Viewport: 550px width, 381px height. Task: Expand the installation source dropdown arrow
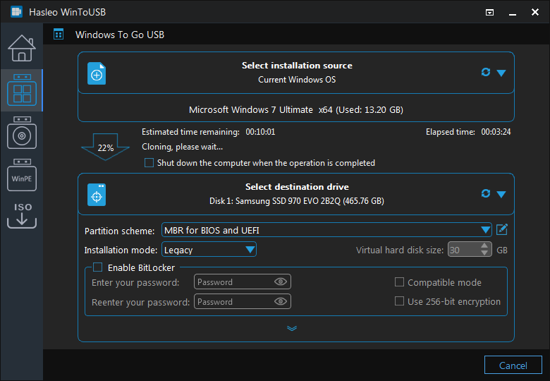[501, 73]
